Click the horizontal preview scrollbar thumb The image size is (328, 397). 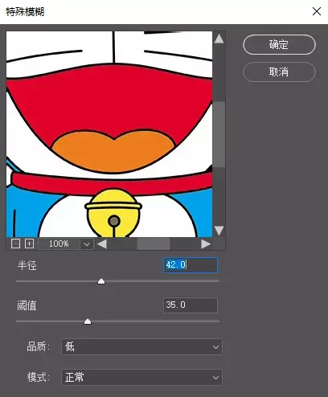(154, 244)
